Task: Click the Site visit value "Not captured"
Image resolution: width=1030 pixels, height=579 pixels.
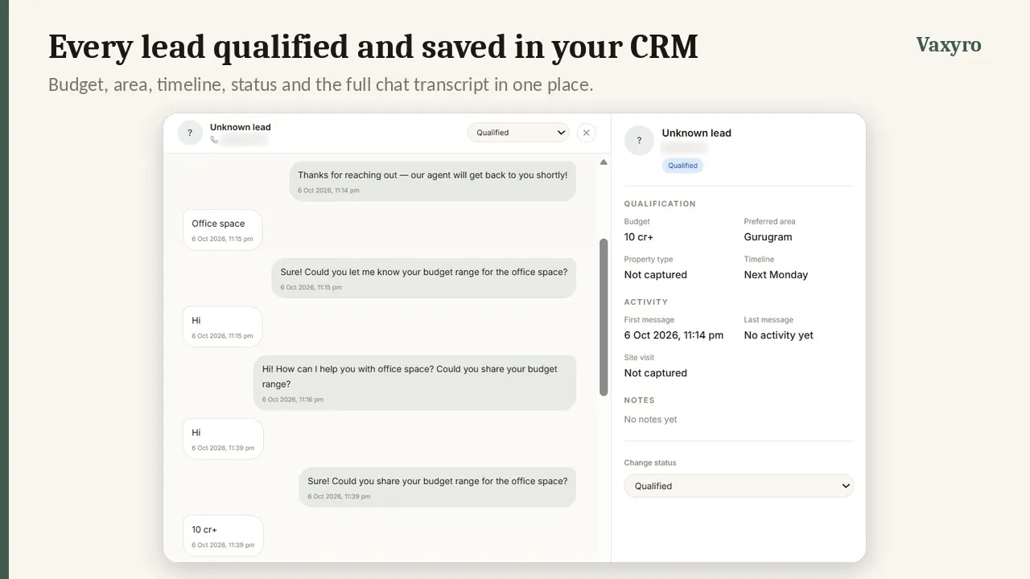Action: [656, 373]
